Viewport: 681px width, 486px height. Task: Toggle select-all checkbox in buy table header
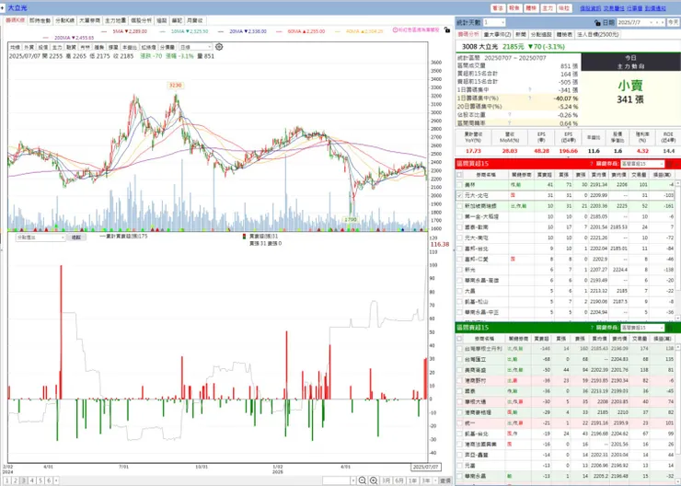(459, 175)
